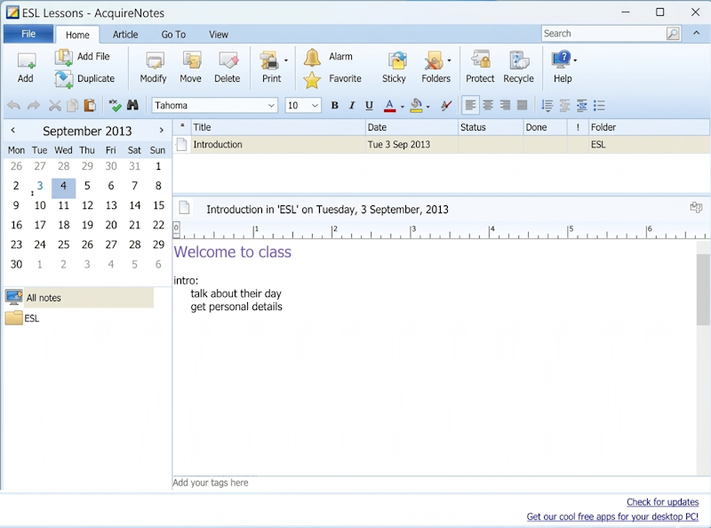Viewport: 711px width, 528px height.
Task: Open the Recycle bin
Action: click(x=518, y=68)
